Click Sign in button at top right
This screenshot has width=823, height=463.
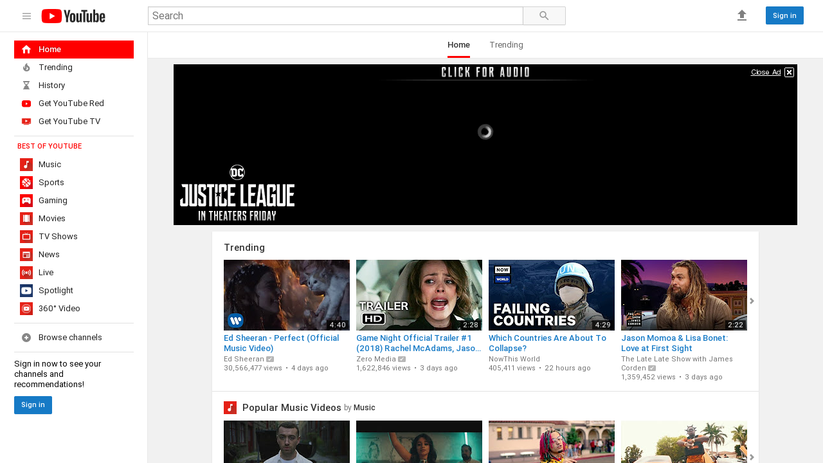784,15
